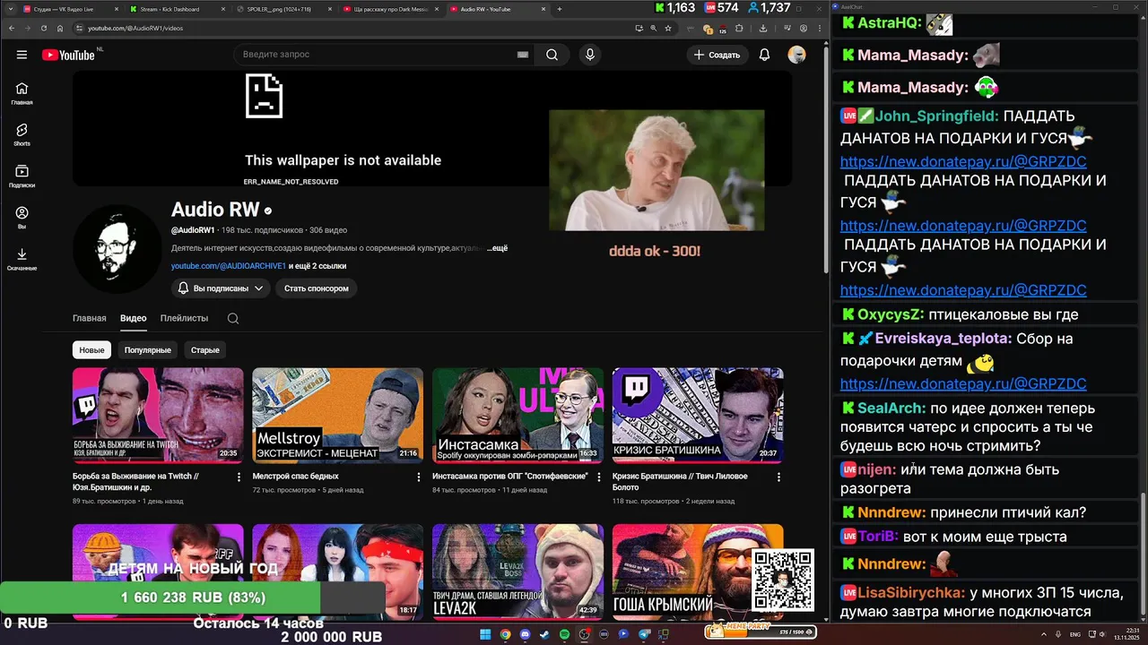
Task: Click the Audio RW channel avatar
Action: [x=117, y=248]
